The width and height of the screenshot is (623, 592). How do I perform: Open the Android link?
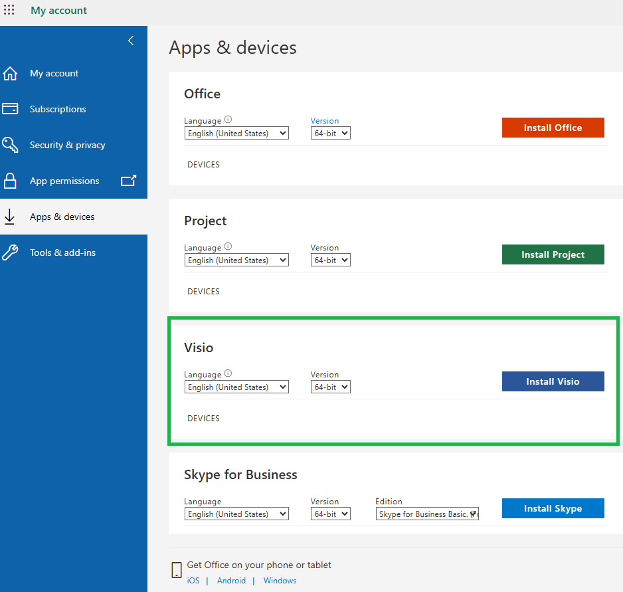pyautogui.click(x=231, y=581)
